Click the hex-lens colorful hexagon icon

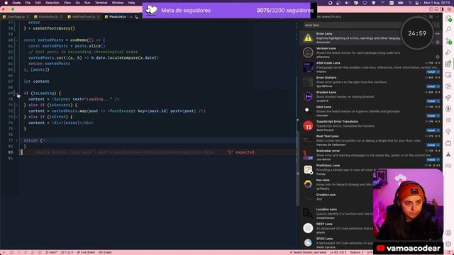308,184
